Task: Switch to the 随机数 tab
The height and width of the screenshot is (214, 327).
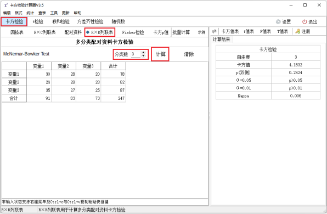Action: click(119, 21)
